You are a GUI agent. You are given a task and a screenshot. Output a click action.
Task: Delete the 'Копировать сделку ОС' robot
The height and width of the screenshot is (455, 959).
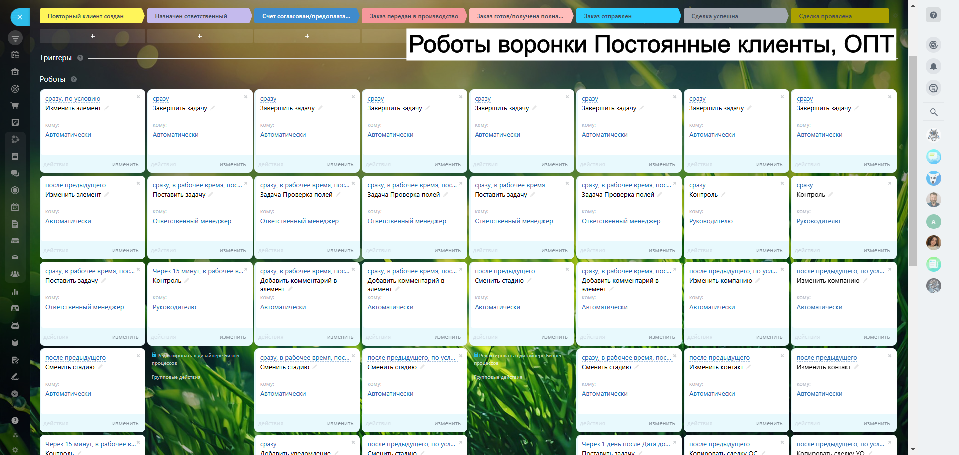click(x=782, y=442)
